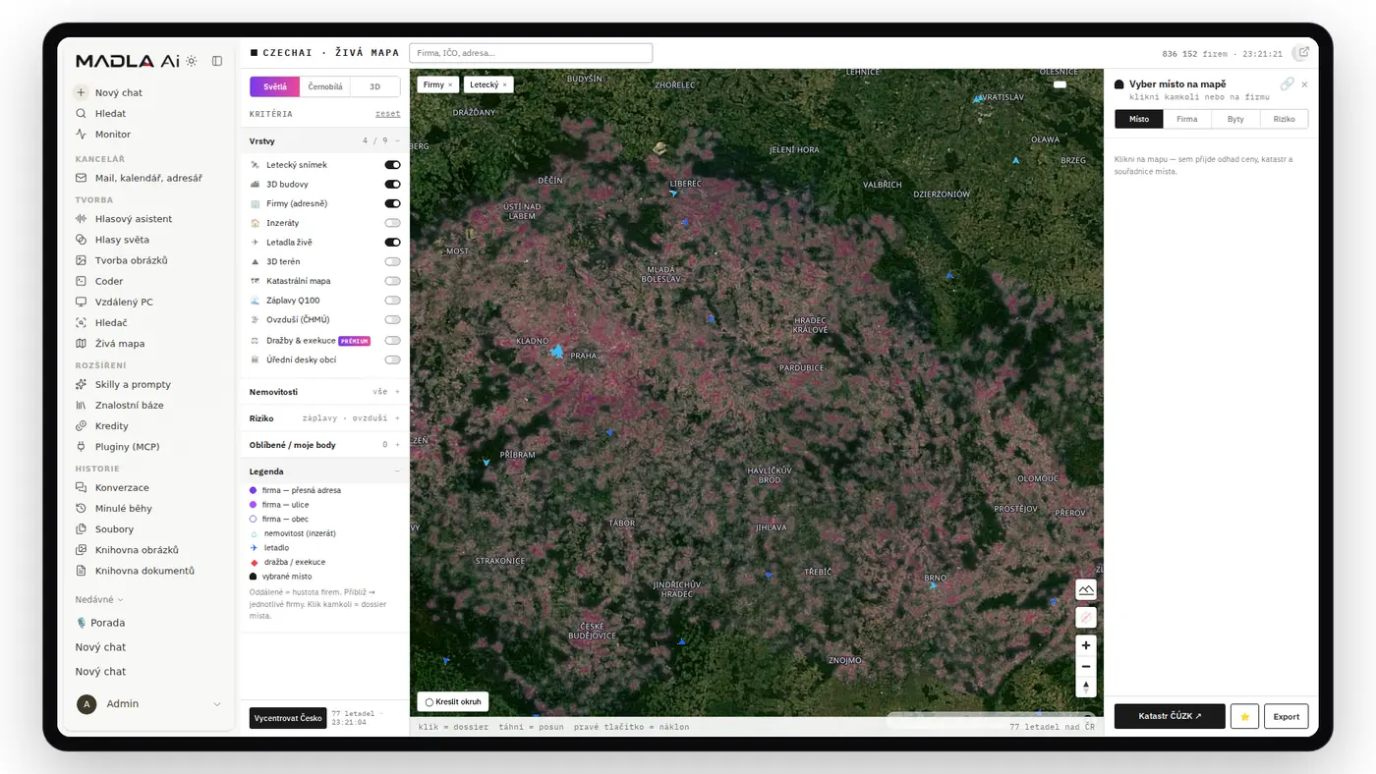The width and height of the screenshot is (1376, 774).
Task: Focus the Firma, IČO, adresa search field
Action: [531, 53]
